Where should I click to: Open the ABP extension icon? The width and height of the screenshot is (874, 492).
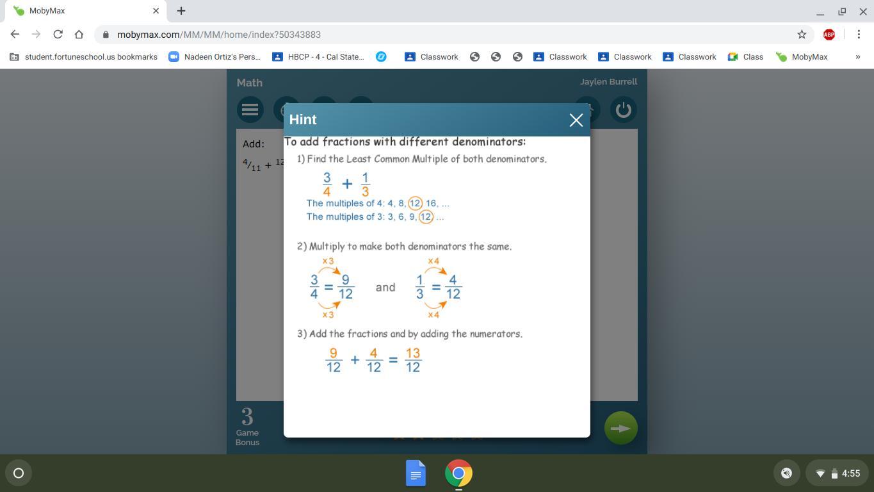click(x=829, y=35)
